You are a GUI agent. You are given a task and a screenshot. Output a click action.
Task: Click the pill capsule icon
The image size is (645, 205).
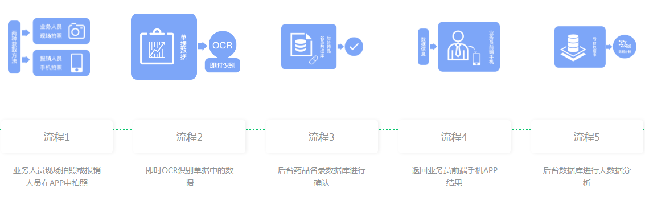[x=314, y=60]
